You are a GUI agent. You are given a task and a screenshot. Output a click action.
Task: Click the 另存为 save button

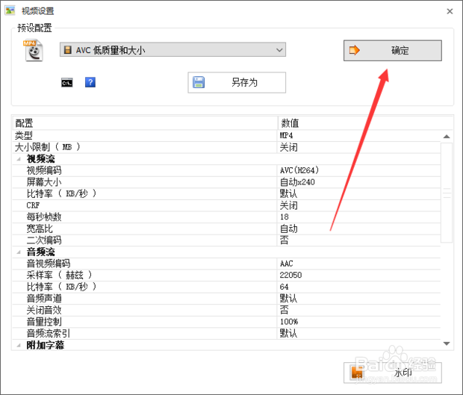point(237,82)
